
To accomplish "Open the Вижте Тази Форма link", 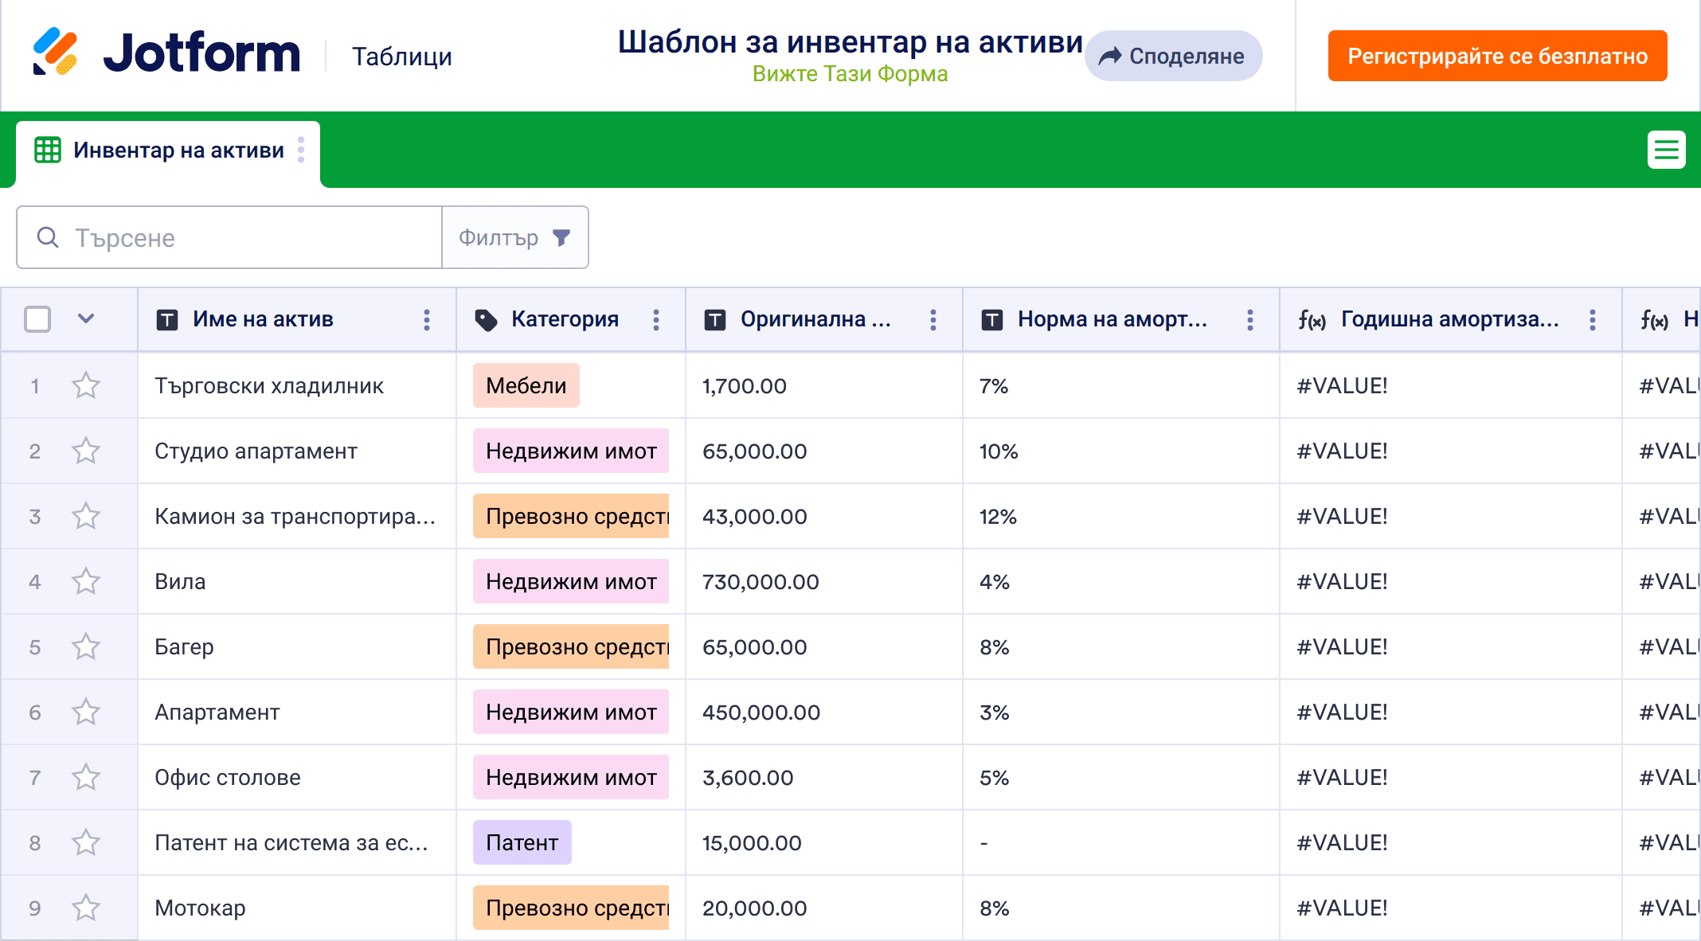I will coord(850,74).
